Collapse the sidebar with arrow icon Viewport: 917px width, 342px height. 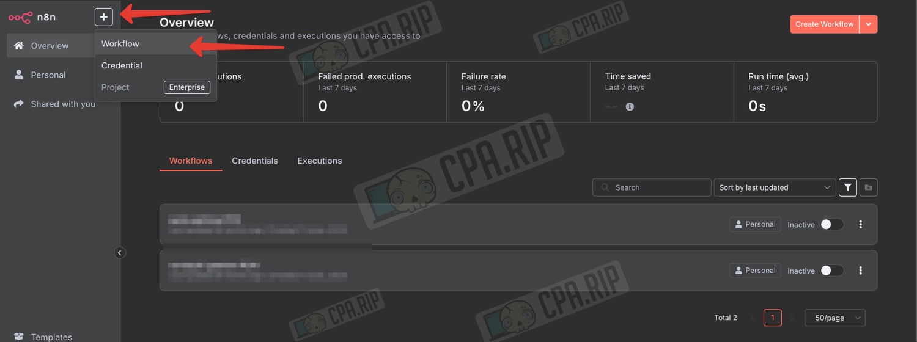tap(120, 253)
